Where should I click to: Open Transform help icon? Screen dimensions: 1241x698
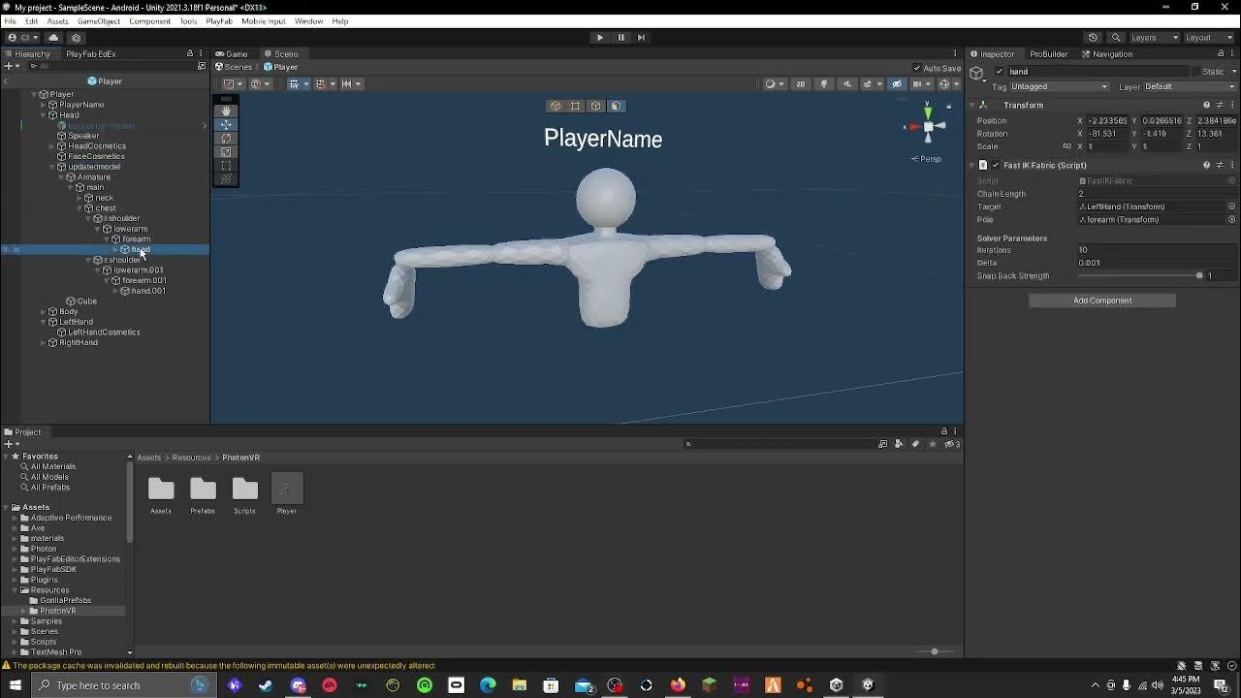[1207, 105]
